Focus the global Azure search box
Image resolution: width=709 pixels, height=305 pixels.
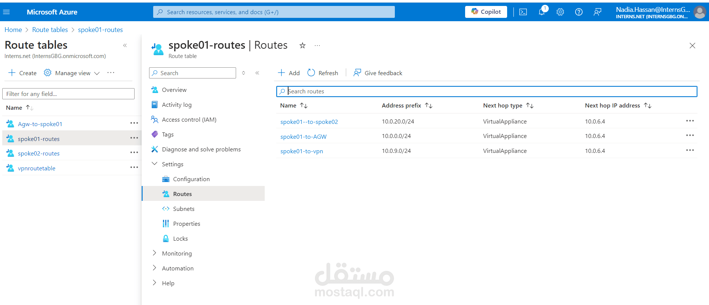coord(274,12)
